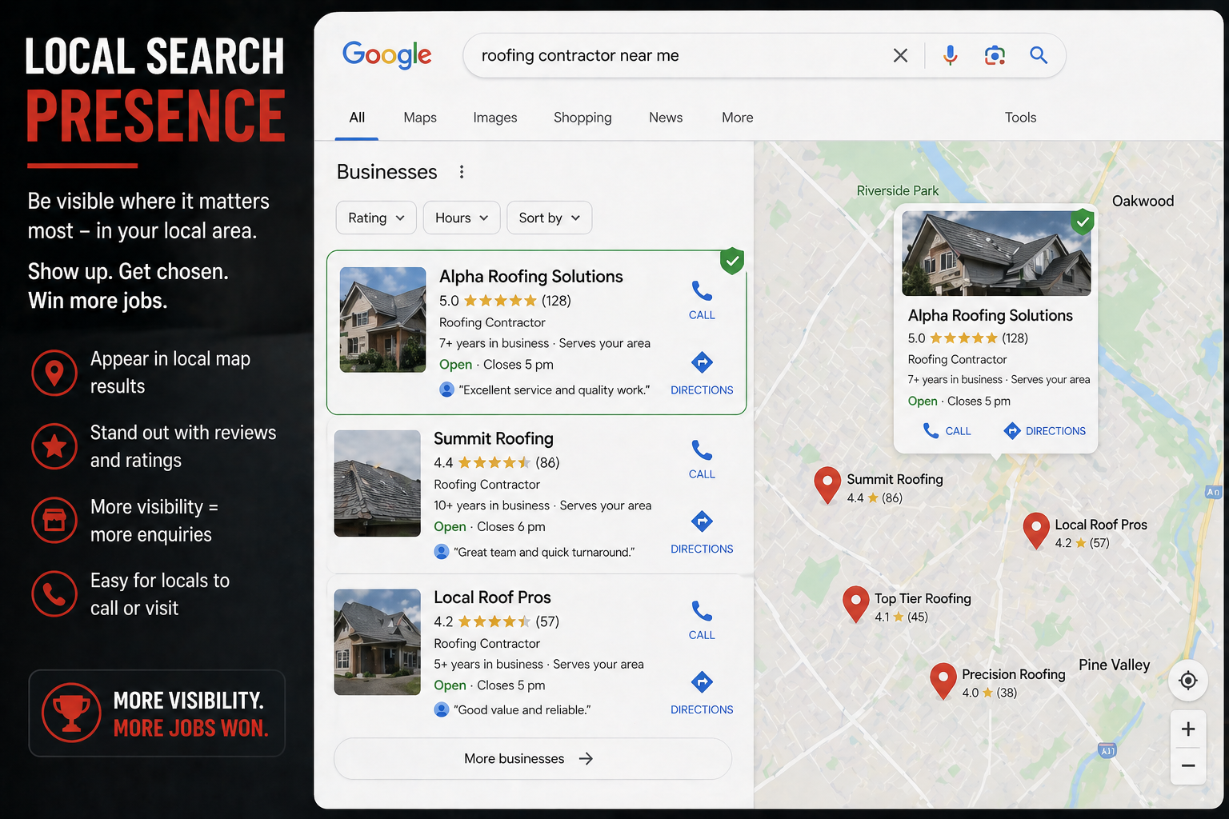
Task: Select the All tab
Action: pos(357,118)
